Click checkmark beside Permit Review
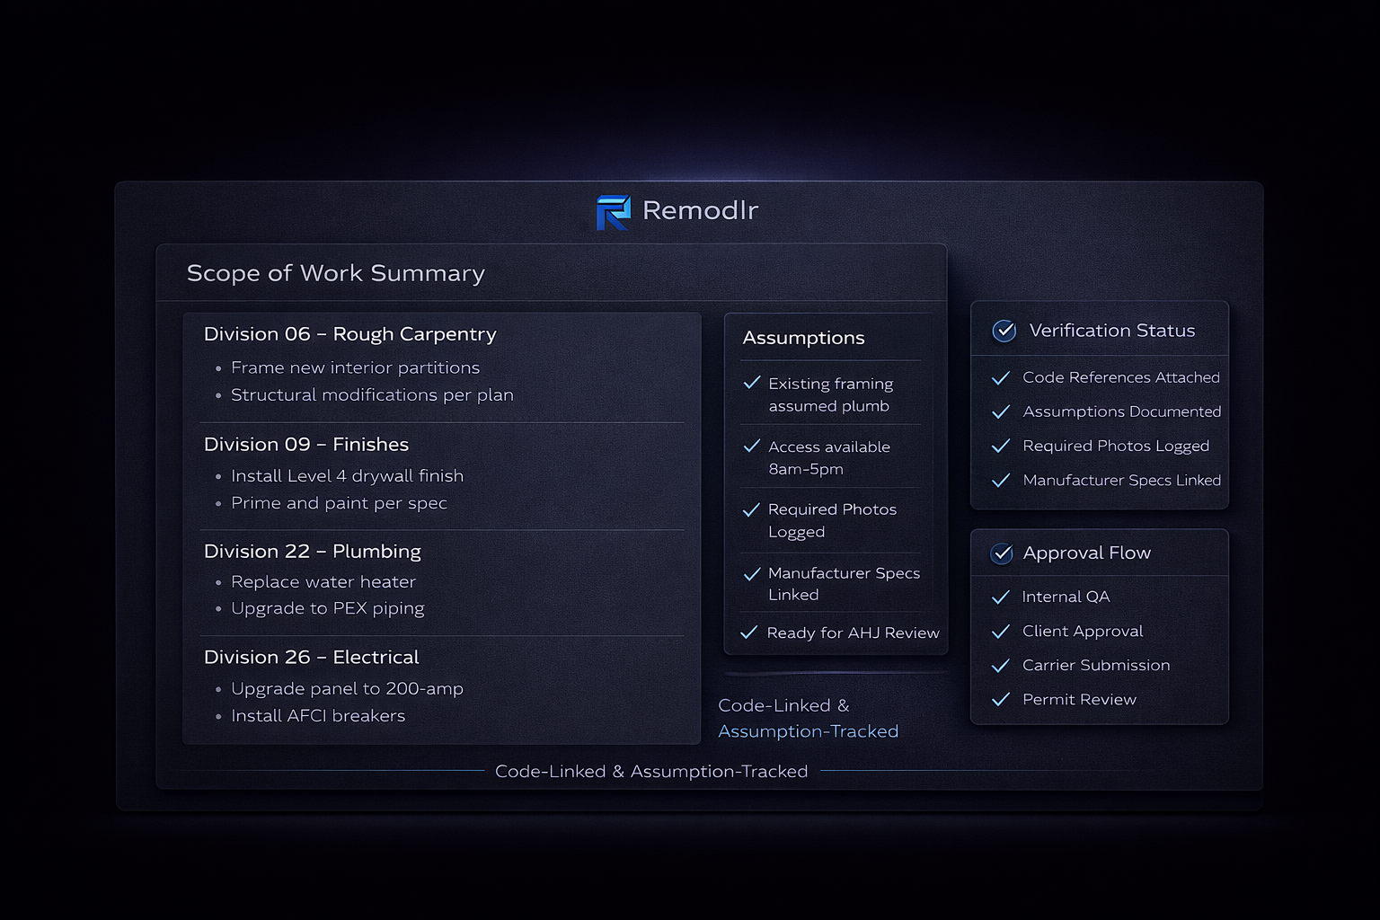This screenshot has height=920, width=1380. pos(1000,700)
